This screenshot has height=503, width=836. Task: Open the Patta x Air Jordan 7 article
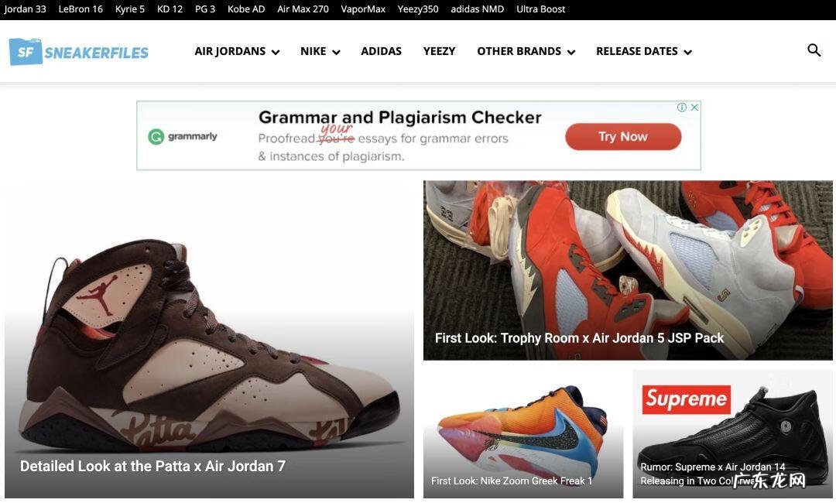pyautogui.click(x=152, y=466)
